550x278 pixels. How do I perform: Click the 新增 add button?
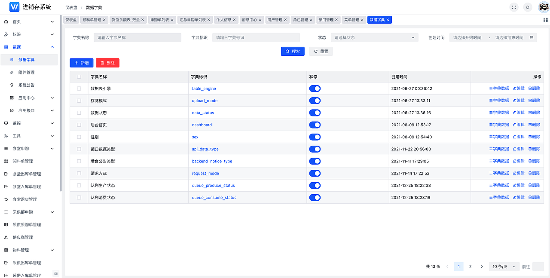click(x=82, y=63)
